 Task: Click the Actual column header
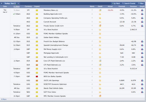(110, 6)
